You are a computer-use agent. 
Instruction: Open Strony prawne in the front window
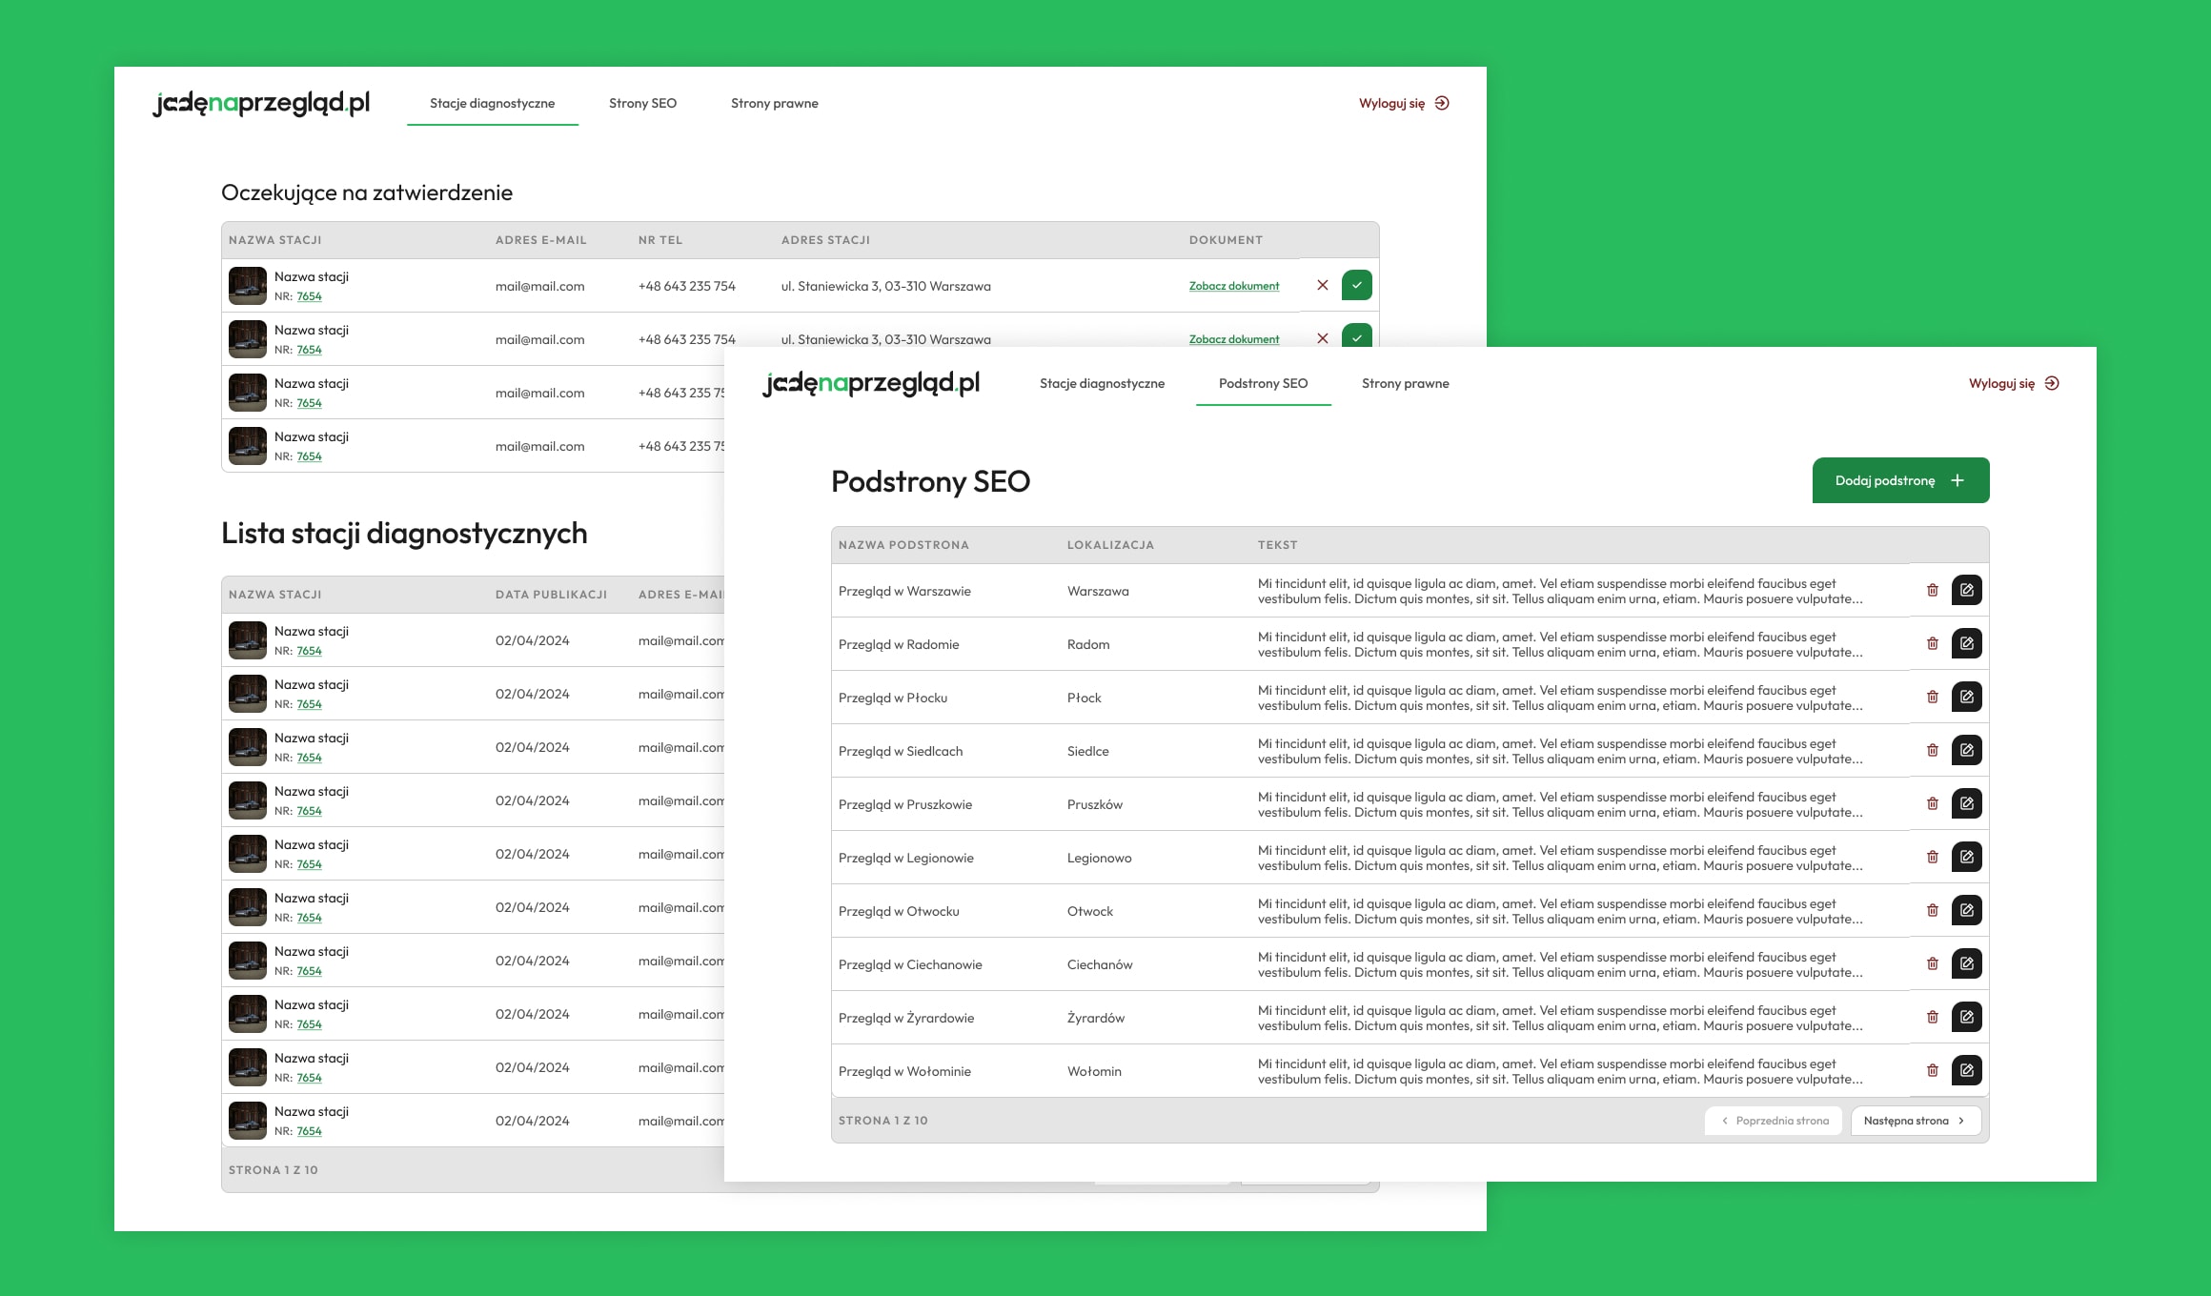point(1406,383)
